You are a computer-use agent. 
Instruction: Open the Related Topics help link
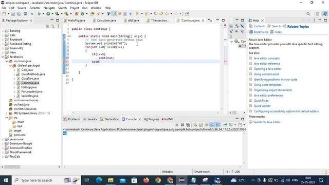click(298, 26)
